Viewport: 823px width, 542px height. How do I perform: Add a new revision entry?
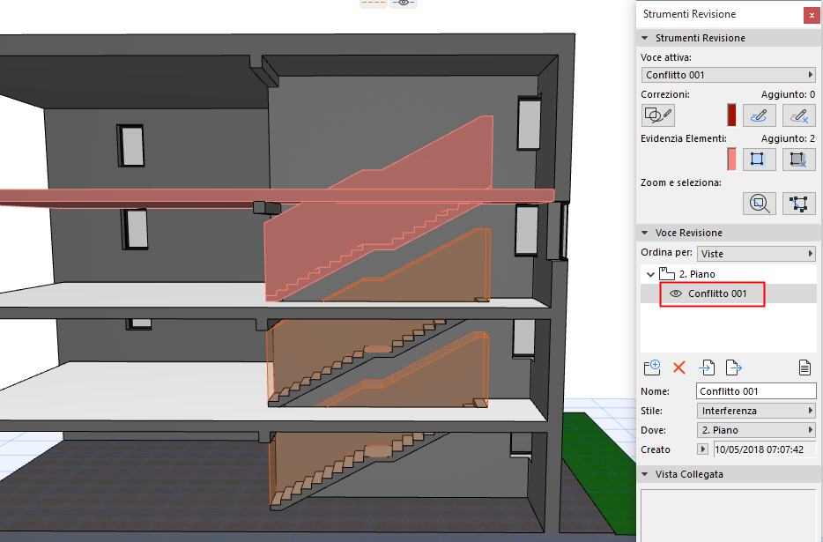[x=653, y=368]
